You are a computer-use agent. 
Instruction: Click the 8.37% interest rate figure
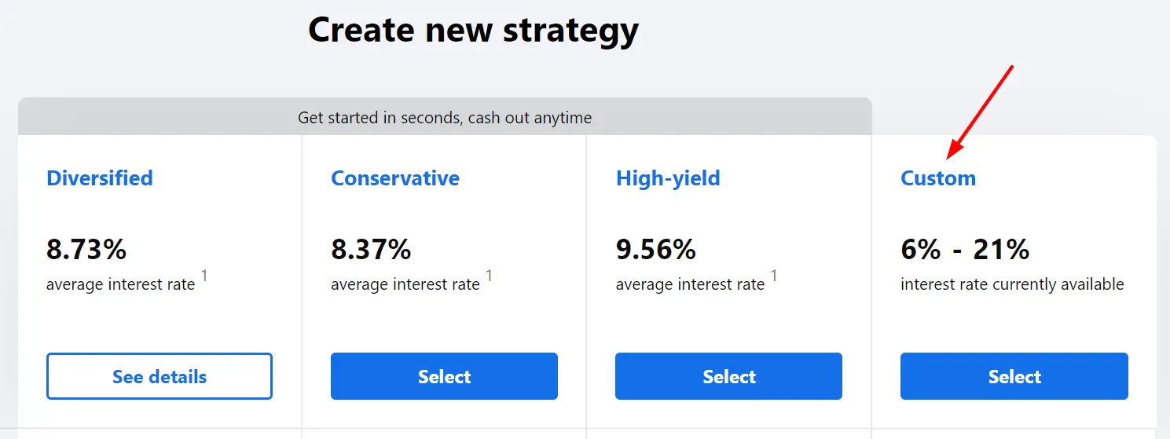371,250
